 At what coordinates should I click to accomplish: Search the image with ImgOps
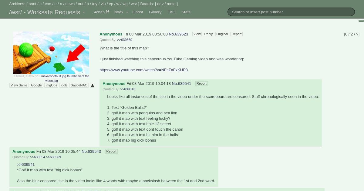(x=51, y=85)
